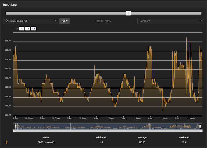Click the top time range slider handle

click(128, 13)
